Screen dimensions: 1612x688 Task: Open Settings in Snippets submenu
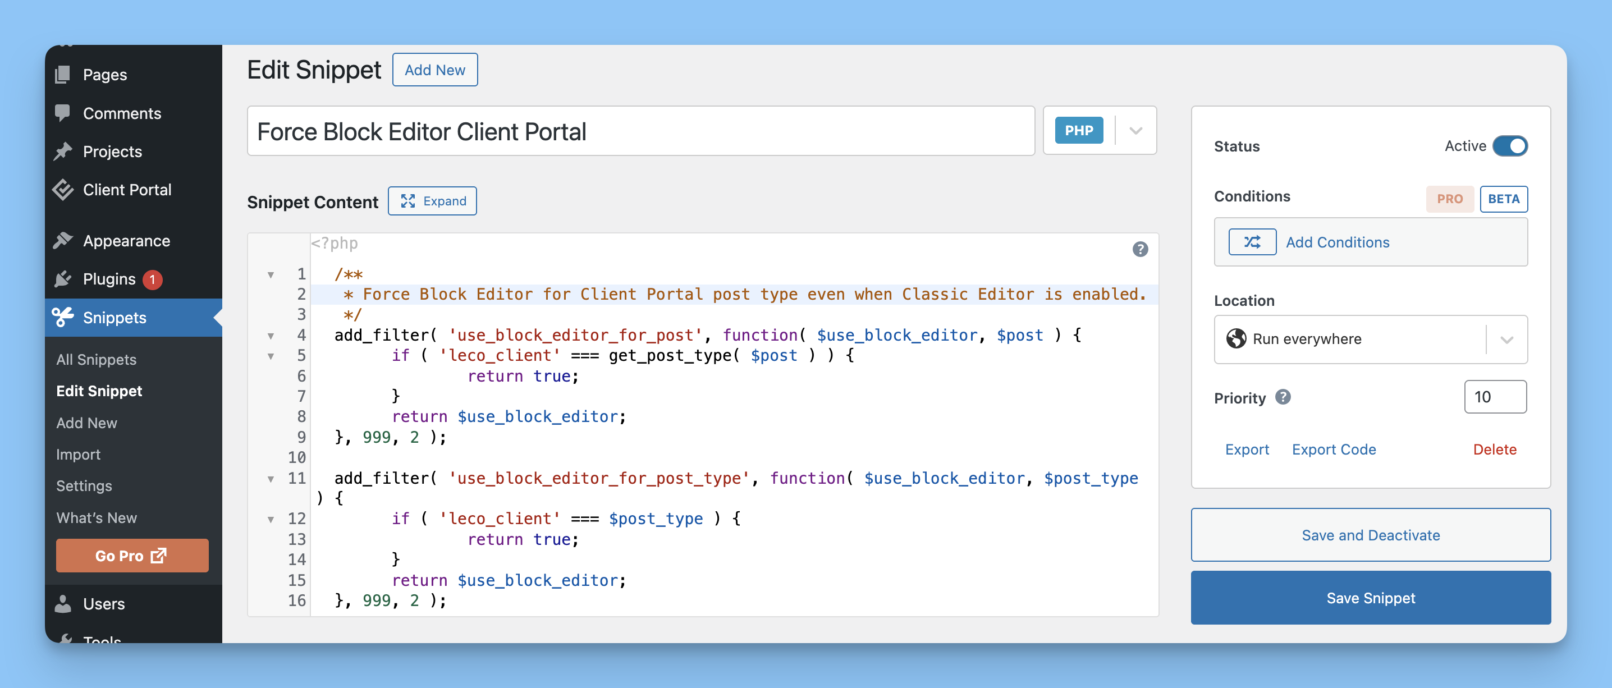(x=84, y=486)
